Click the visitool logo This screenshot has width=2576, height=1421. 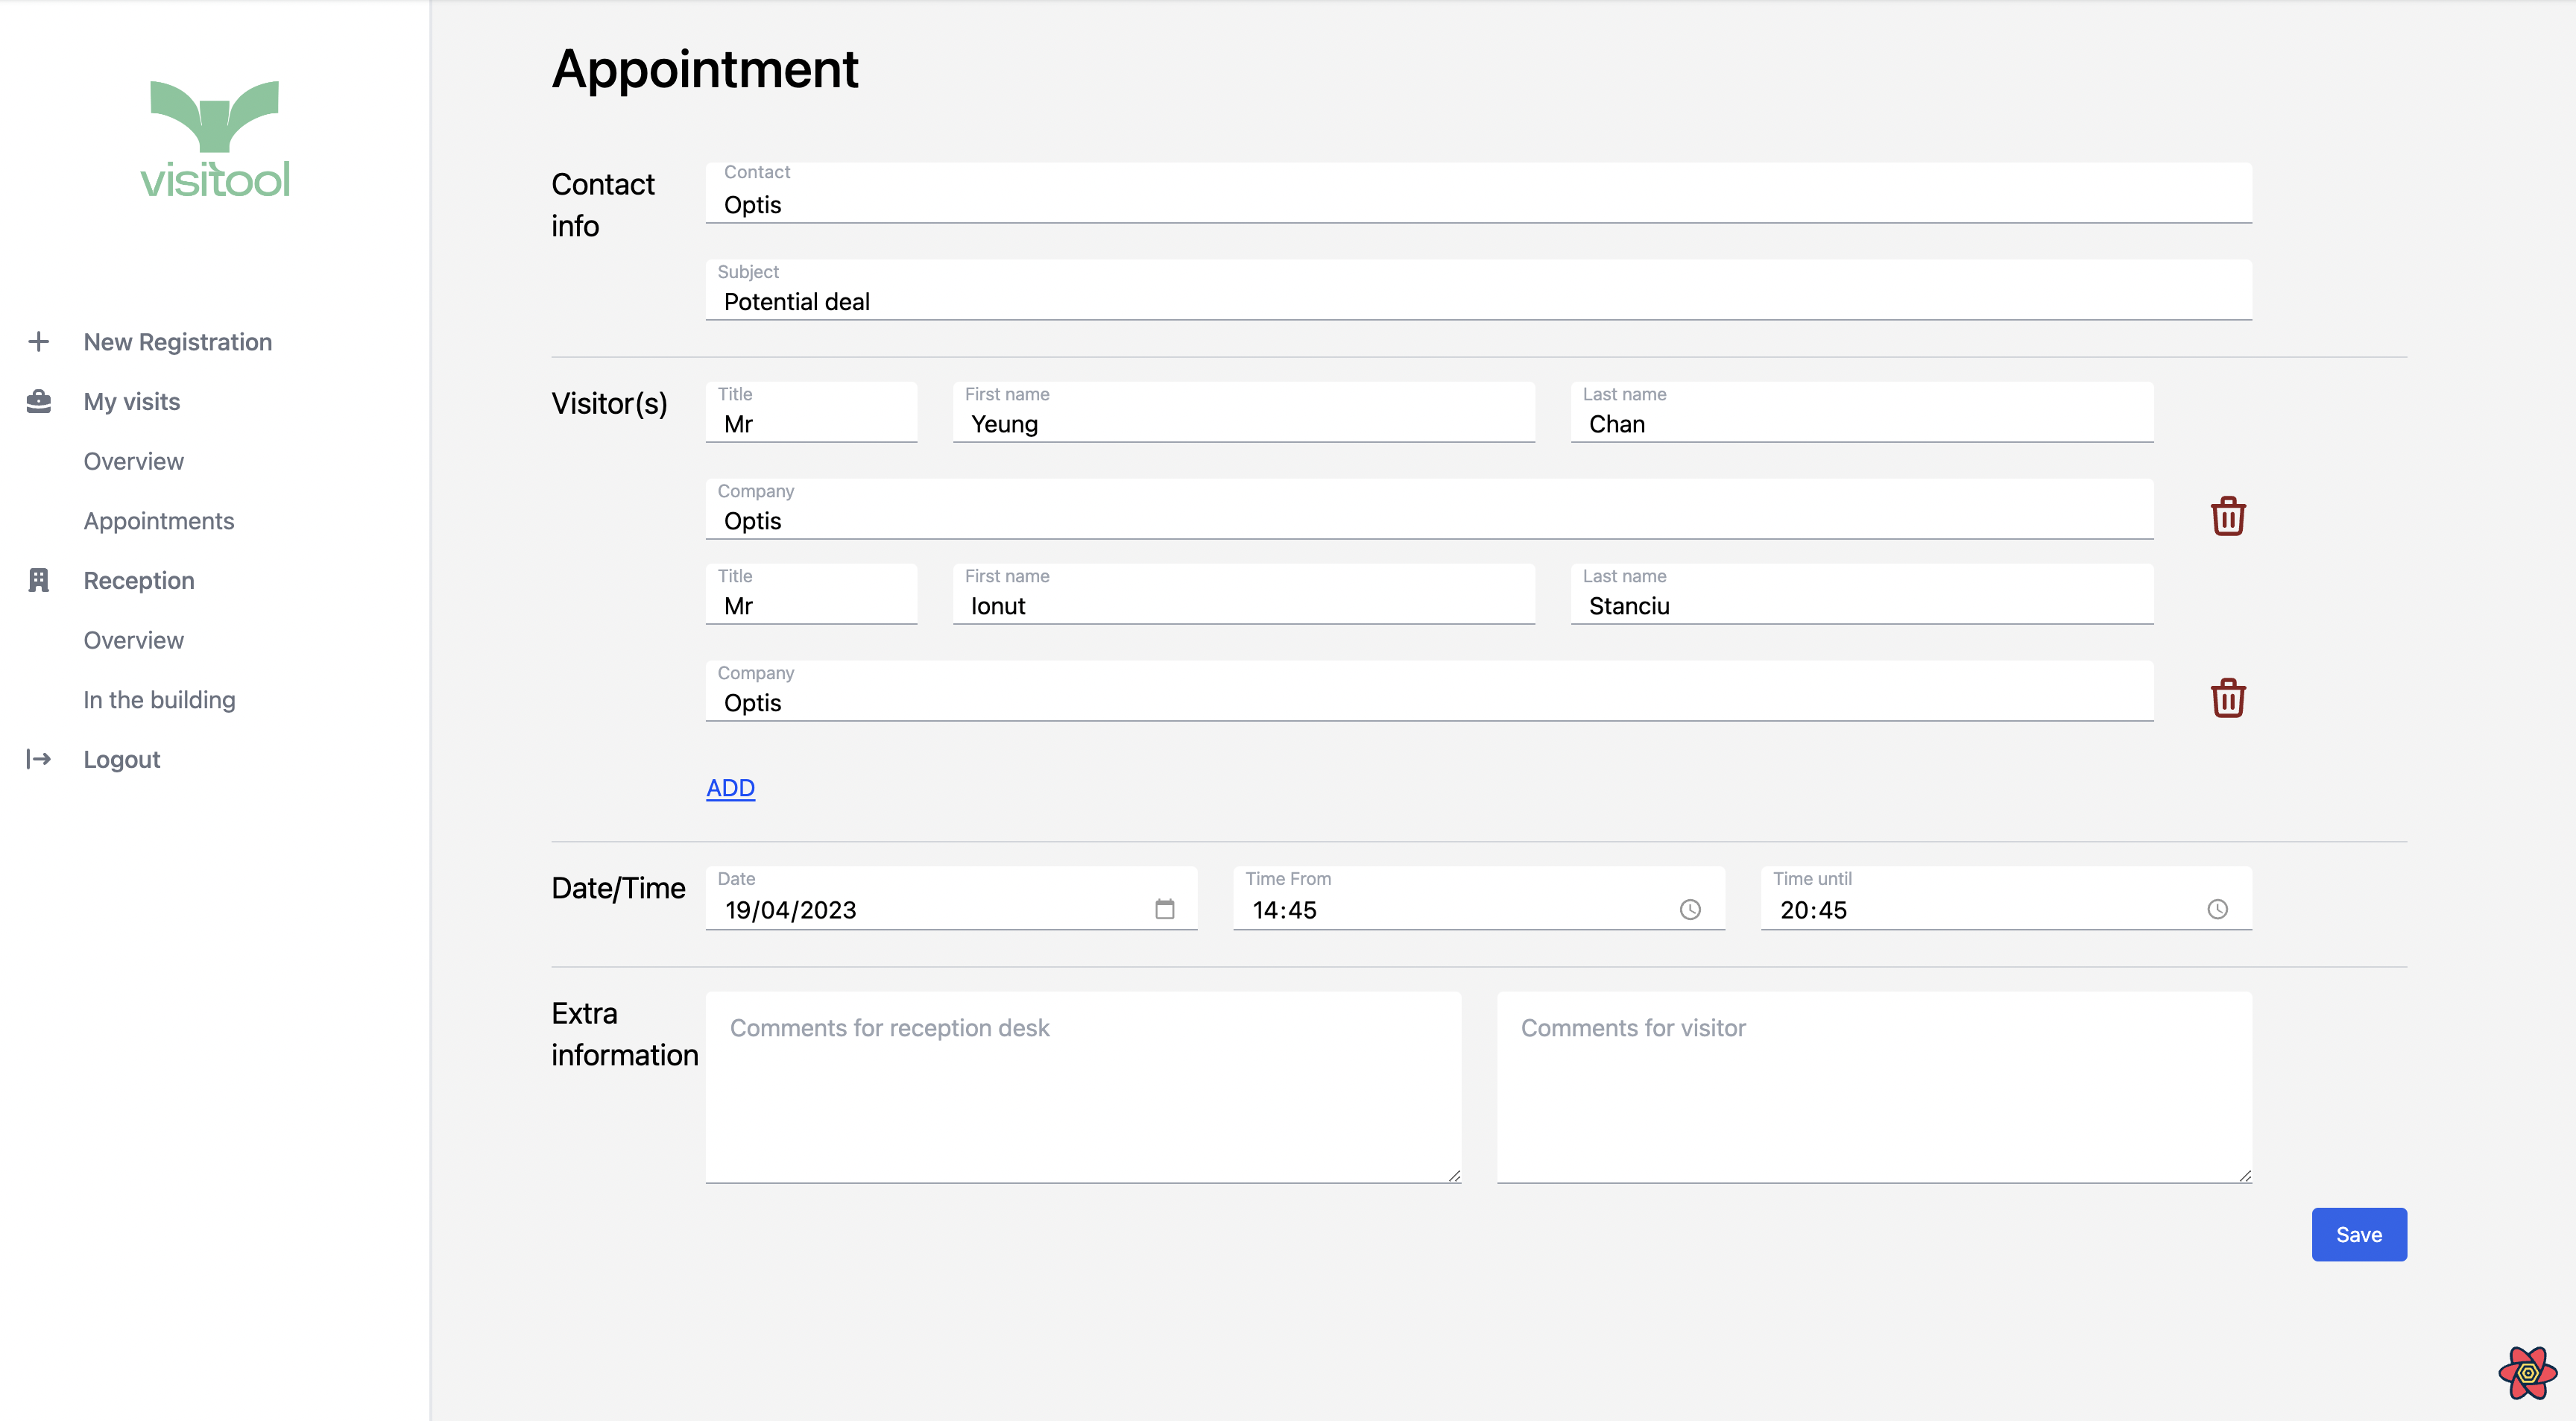click(215, 139)
